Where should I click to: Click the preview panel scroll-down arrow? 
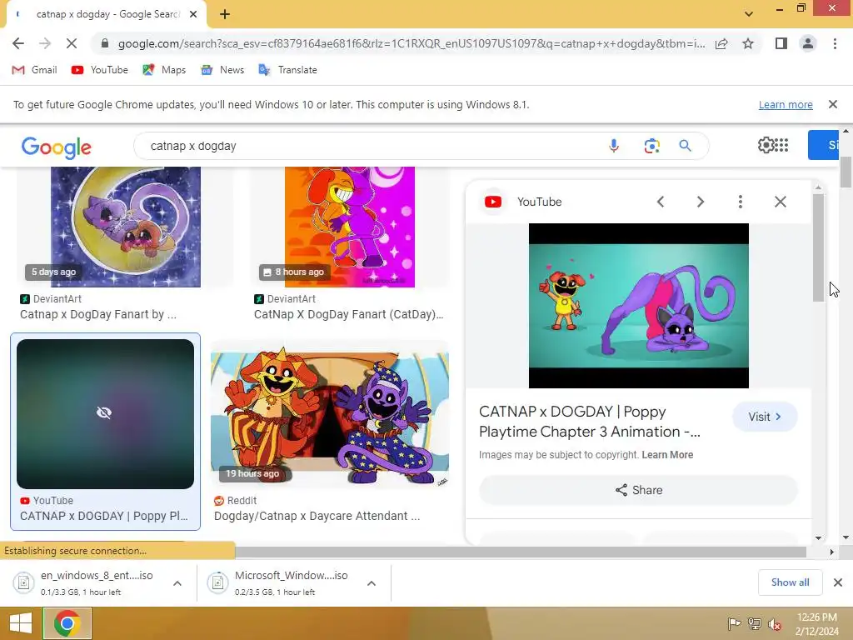coord(818,538)
